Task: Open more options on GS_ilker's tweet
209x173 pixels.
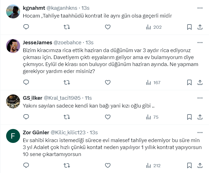Action: (x=200, y=98)
